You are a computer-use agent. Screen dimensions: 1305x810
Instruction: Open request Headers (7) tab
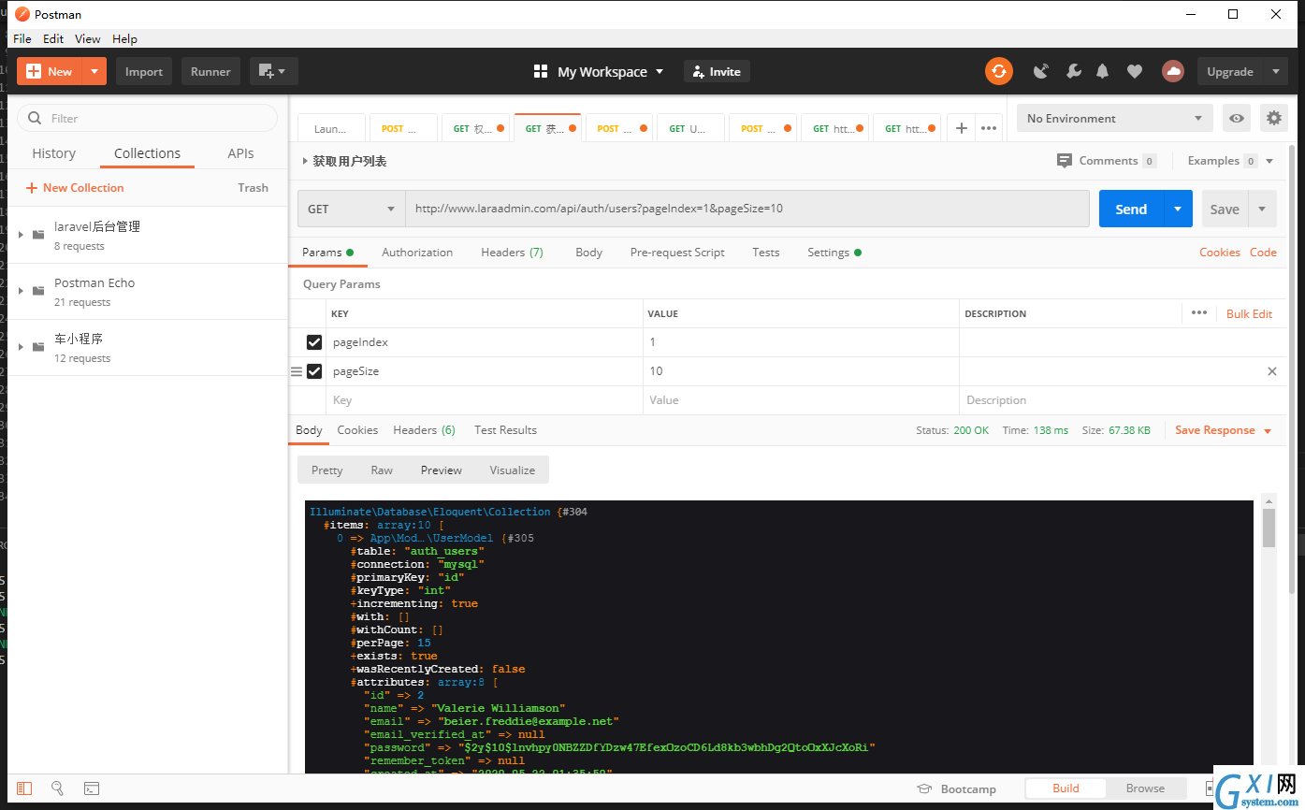512,253
